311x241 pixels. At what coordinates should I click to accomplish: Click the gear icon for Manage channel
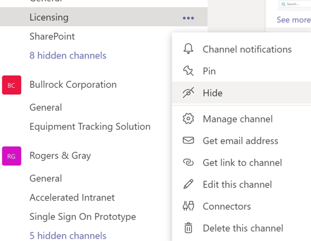point(188,119)
